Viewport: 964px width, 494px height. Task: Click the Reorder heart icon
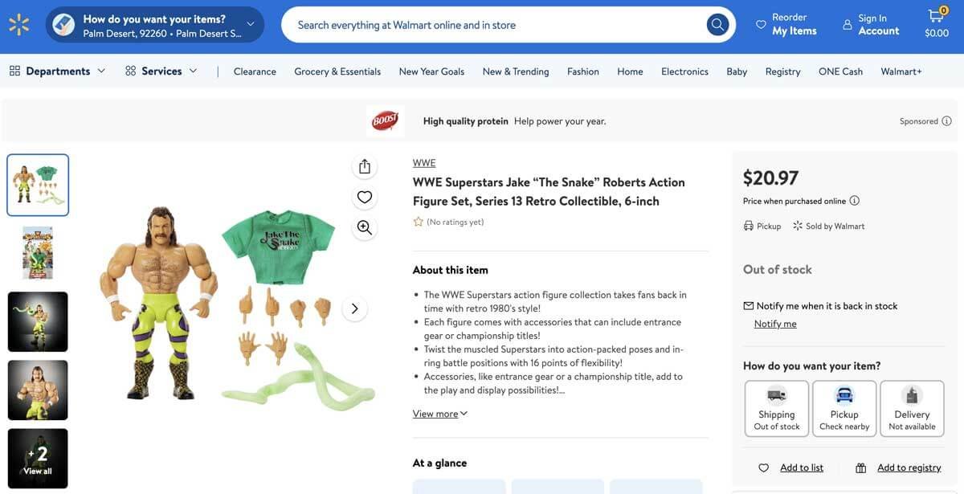point(759,25)
